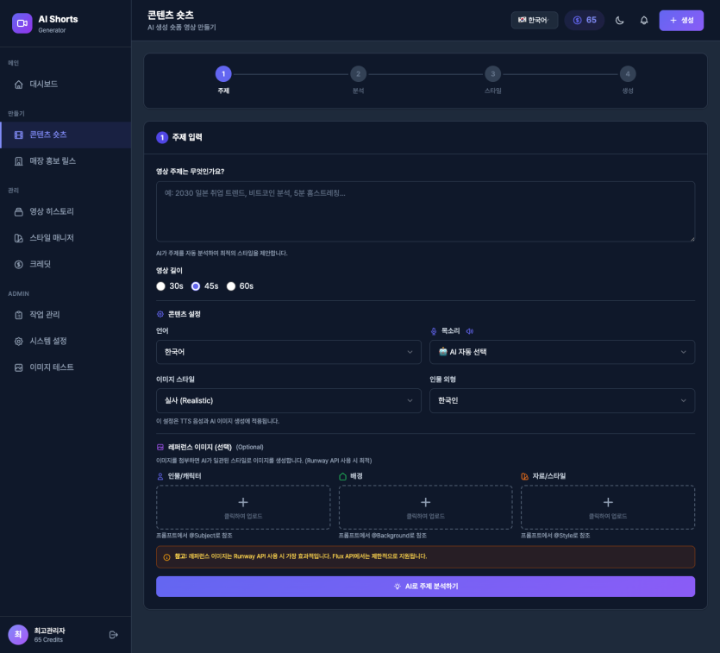Image resolution: width=720 pixels, height=653 pixels.
Task: Open 대시보드 in the sidebar
Action: coord(43,84)
